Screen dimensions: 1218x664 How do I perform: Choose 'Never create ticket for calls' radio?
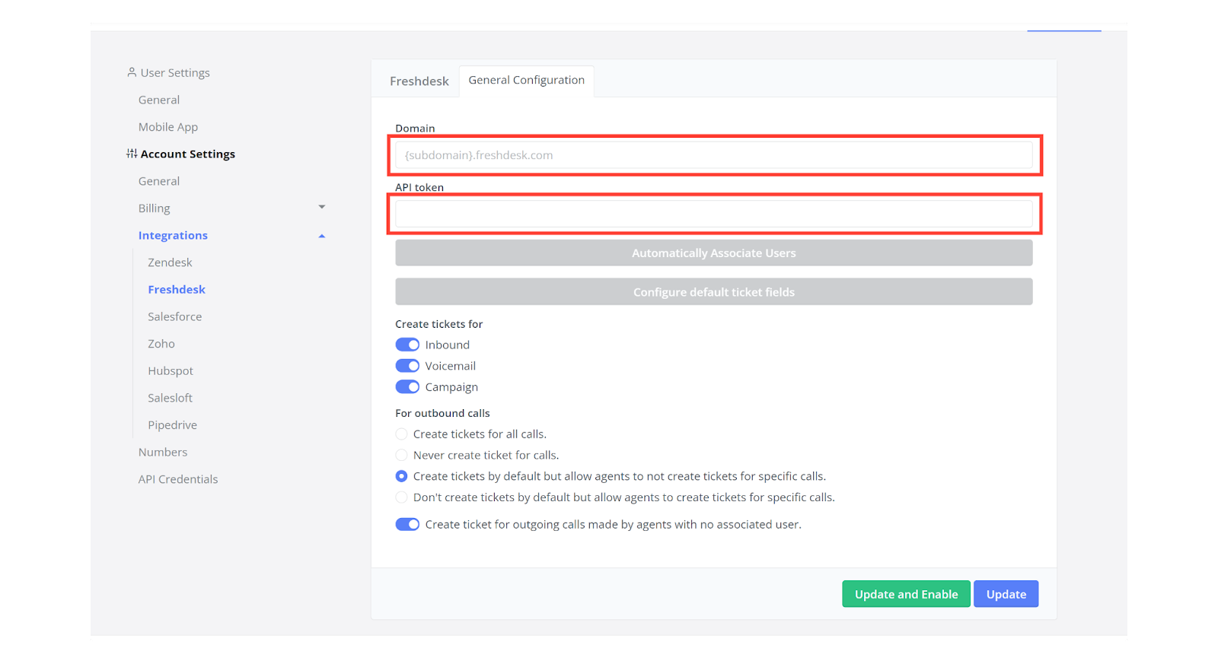(401, 455)
